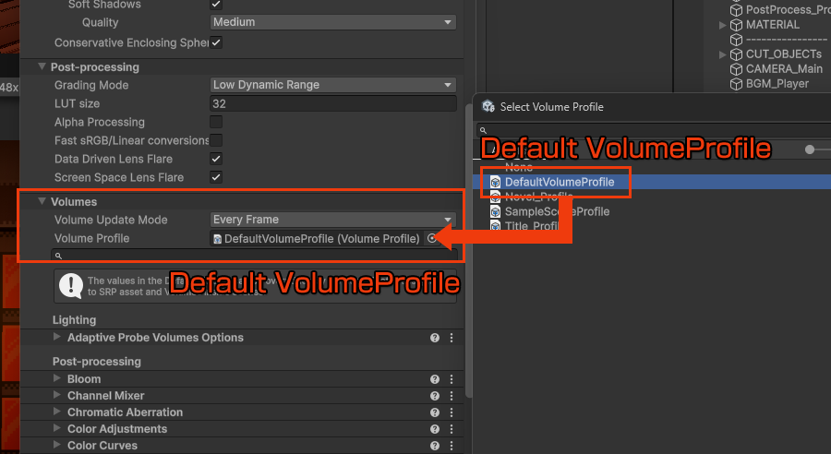
Task: Click the LUT size input field
Action: (332, 103)
